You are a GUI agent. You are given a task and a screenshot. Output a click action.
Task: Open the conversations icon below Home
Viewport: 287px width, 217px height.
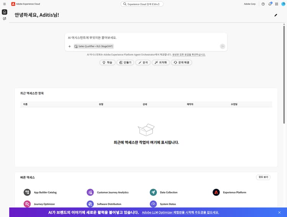pyautogui.click(x=4, y=19)
